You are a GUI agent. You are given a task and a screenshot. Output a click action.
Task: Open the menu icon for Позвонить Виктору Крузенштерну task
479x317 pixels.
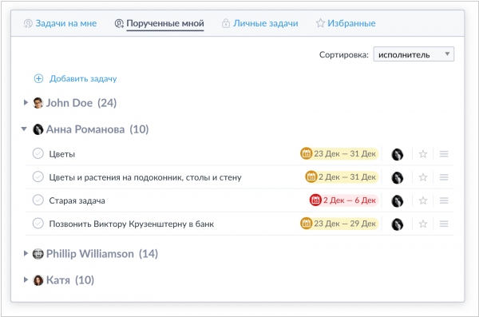[444, 224]
